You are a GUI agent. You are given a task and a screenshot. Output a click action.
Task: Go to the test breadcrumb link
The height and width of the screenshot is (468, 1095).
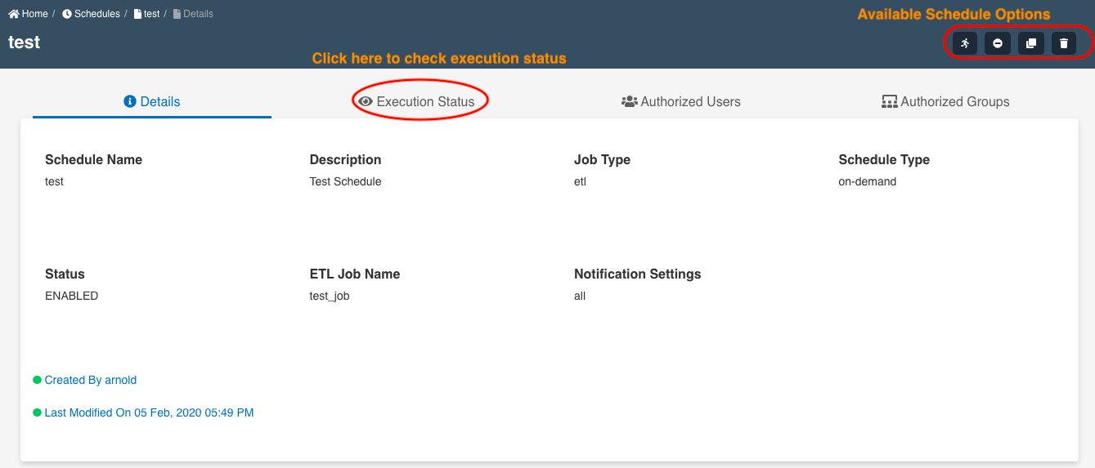pyautogui.click(x=151, y=14)
